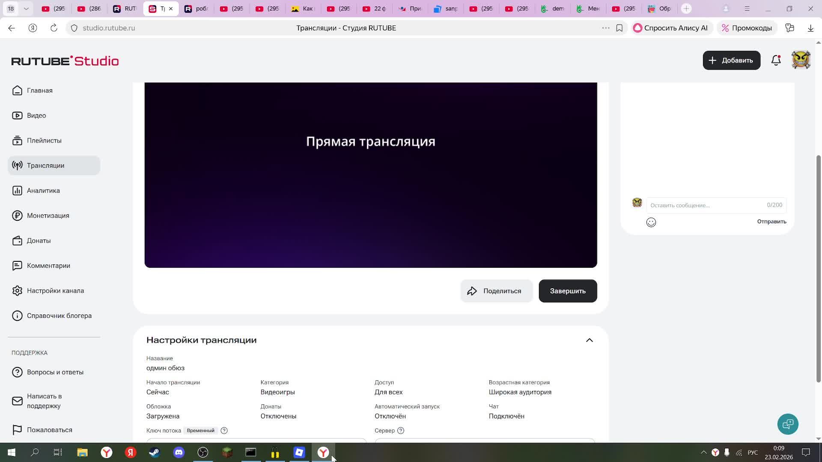Go to Аналитика in the sidebar

(43, 190)
